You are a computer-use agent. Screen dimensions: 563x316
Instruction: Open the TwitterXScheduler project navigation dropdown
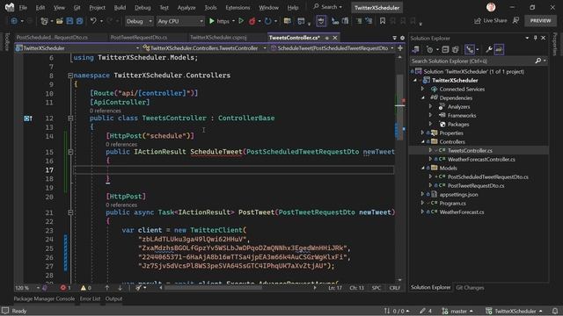tap(77, 48)
